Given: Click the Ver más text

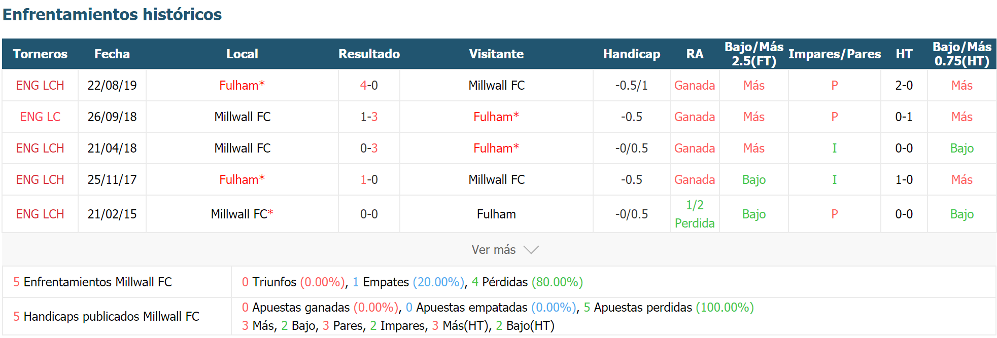Looking at the screenshot, I should (493, 250).
